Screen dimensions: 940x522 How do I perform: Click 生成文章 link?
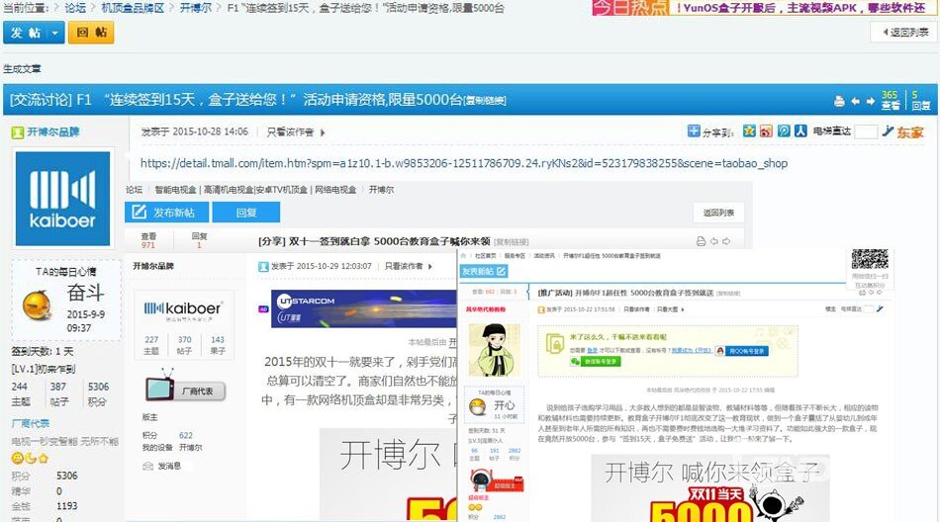[x=22, y=69]
